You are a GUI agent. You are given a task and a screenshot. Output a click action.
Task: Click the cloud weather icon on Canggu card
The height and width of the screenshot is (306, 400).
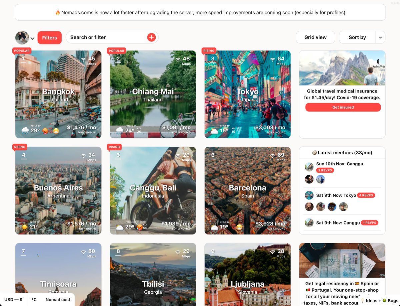click(x=120, y=227)
